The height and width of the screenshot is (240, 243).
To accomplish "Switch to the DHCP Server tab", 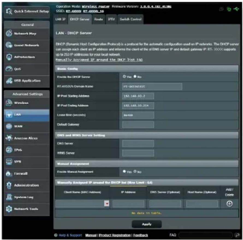I will click(x=80, y=19).
